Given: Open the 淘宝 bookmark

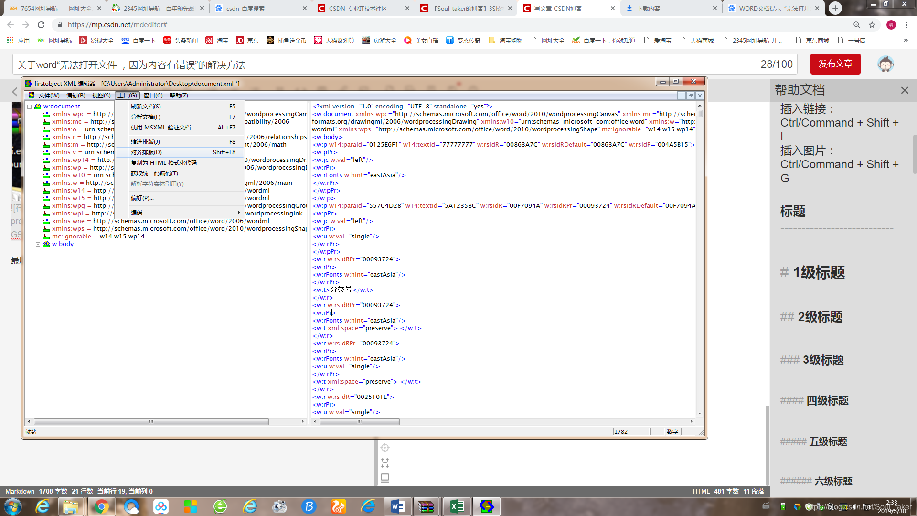Looking at the screenshot, I should click(x=217, y=40).
